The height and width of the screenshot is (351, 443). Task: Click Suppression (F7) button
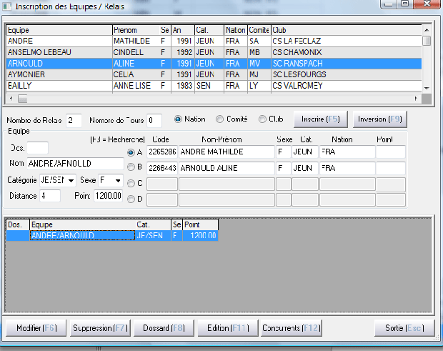tap(99, 328)
